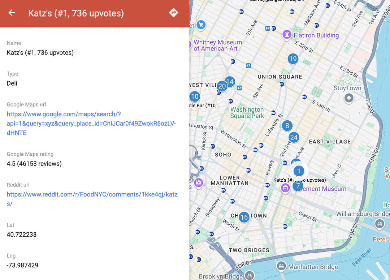This screenshot has width=390, height=280.
Task: Click the header title Katz's (#1, 736 upvotes)
Action: 76,13
